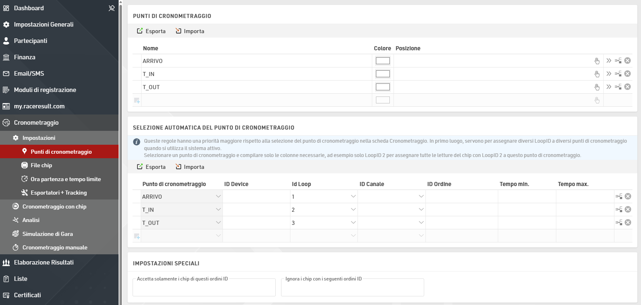Click add-row icon in timing points table
Viewport: 641px width, 305px height.
pos(137,100)
